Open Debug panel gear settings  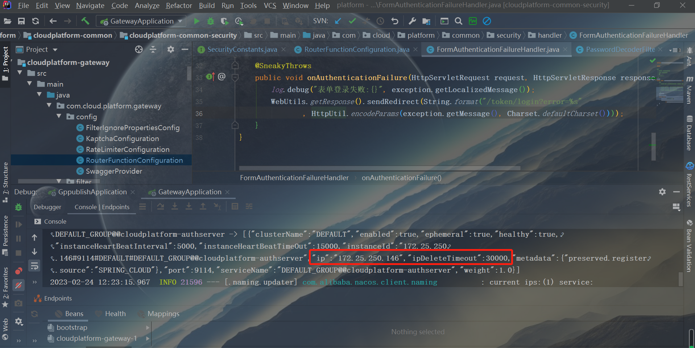(662, 192)
